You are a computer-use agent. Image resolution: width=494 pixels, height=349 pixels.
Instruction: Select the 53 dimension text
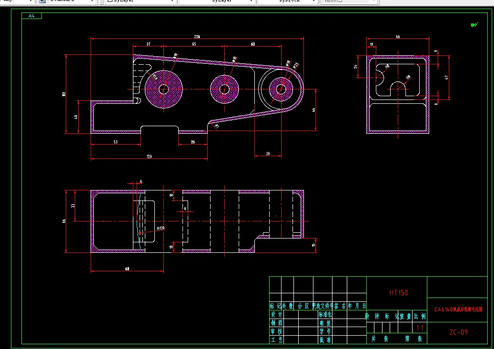116,142
